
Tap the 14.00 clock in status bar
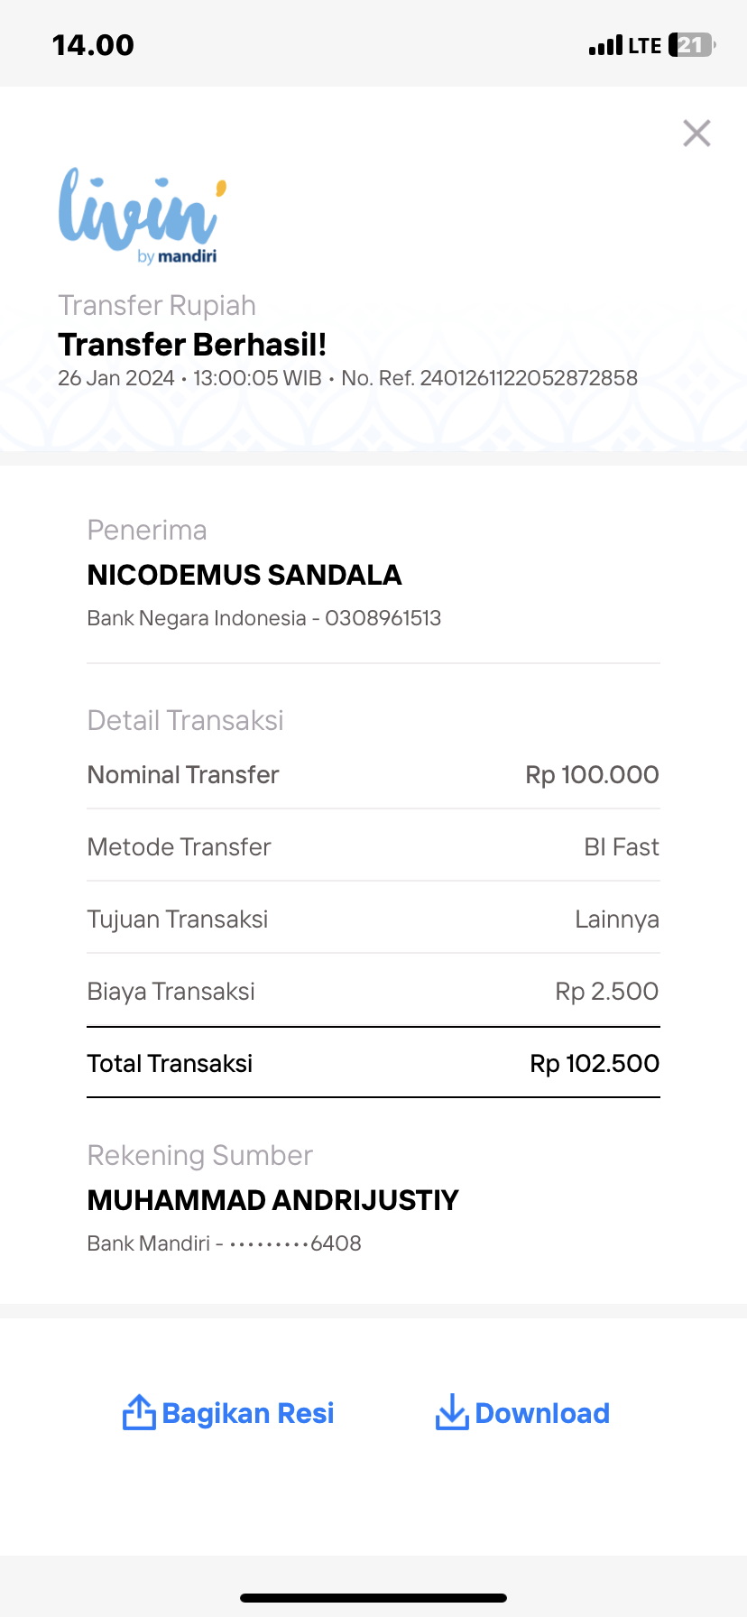click(x=93, y=45)
